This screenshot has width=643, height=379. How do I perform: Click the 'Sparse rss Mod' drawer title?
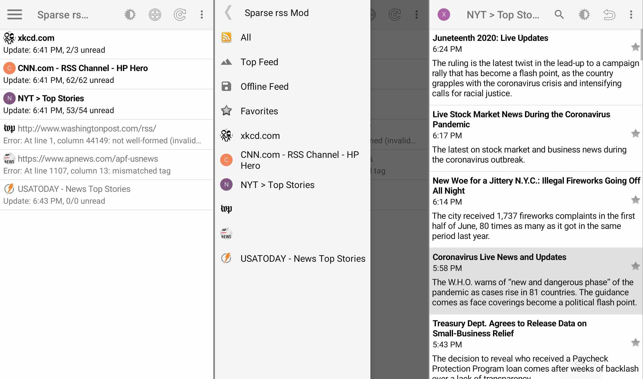point(276,13)
